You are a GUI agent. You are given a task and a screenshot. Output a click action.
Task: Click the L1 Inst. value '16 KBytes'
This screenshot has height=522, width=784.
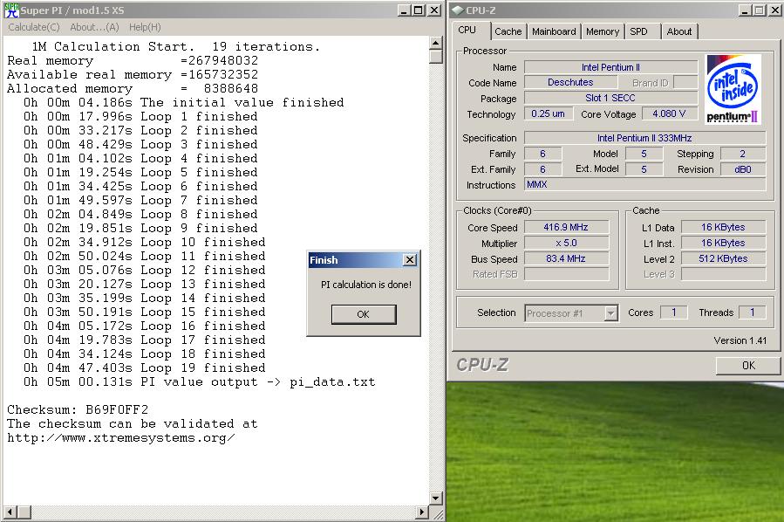tap(723, 244)
